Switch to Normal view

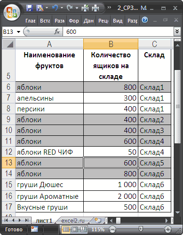click(x=66, y=229)
